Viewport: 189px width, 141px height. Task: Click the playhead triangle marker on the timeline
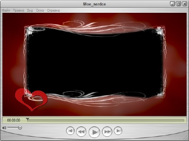point(28,119)
